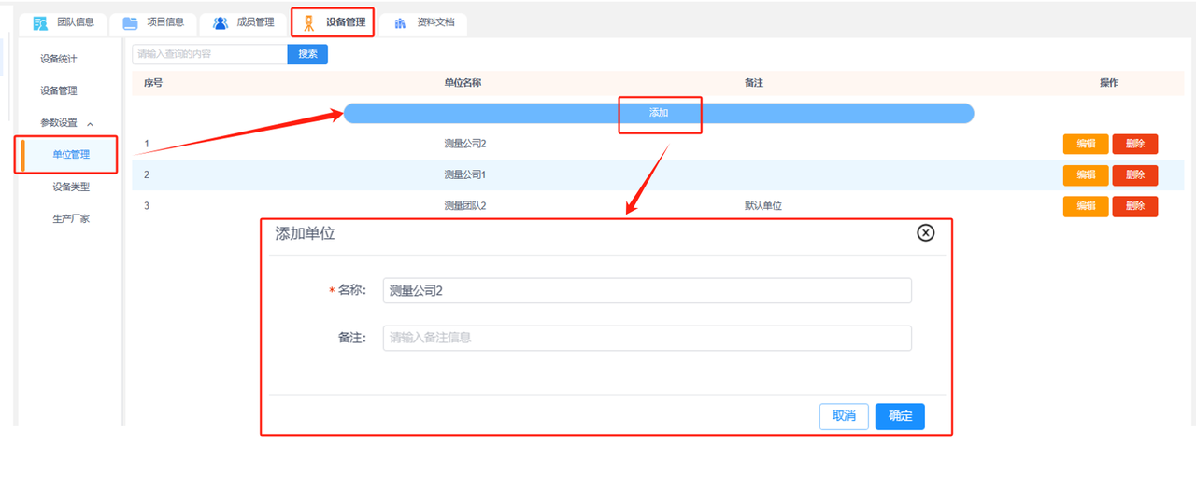This screenshot has height=486, width=1196.
Task: Delete the 测量公司1 row
Action: (x=1134, y=175)
